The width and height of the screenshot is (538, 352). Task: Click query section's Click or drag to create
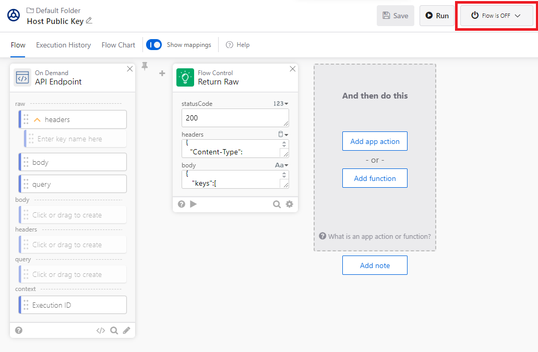pyautogui.click(x=73, y=274)
